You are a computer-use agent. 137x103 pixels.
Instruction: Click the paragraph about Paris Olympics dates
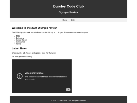point(50,33)
